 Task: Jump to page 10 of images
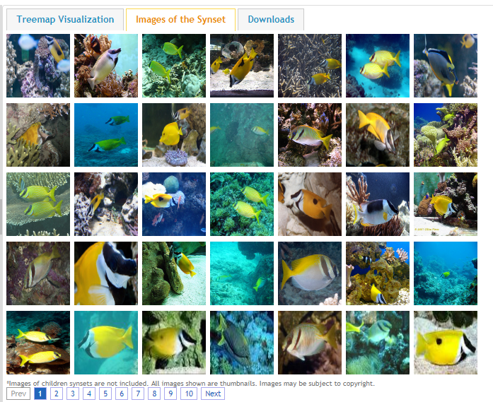click(189, 394)
